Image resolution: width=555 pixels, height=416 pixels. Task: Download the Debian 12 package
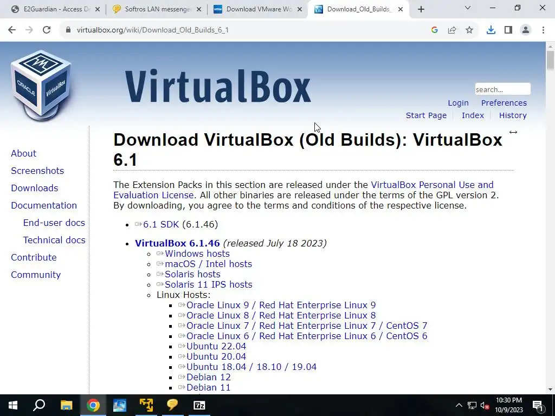coord(209,377)
